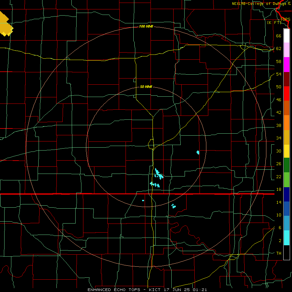
Task: Click the 01:21 time stamp
Action: click(x=200, y=290)
